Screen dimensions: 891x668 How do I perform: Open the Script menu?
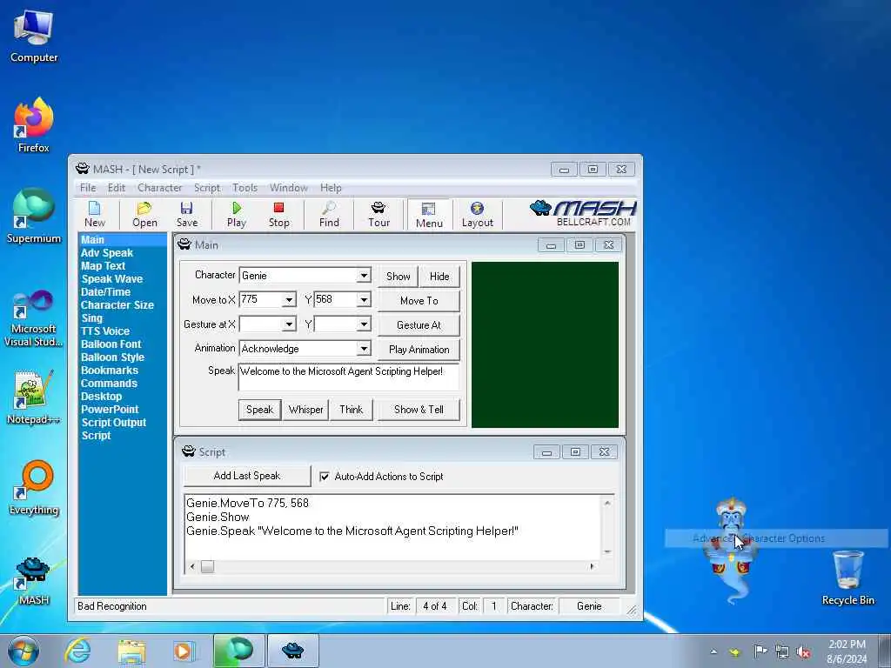pyautogui.click(x=207, y=188)
